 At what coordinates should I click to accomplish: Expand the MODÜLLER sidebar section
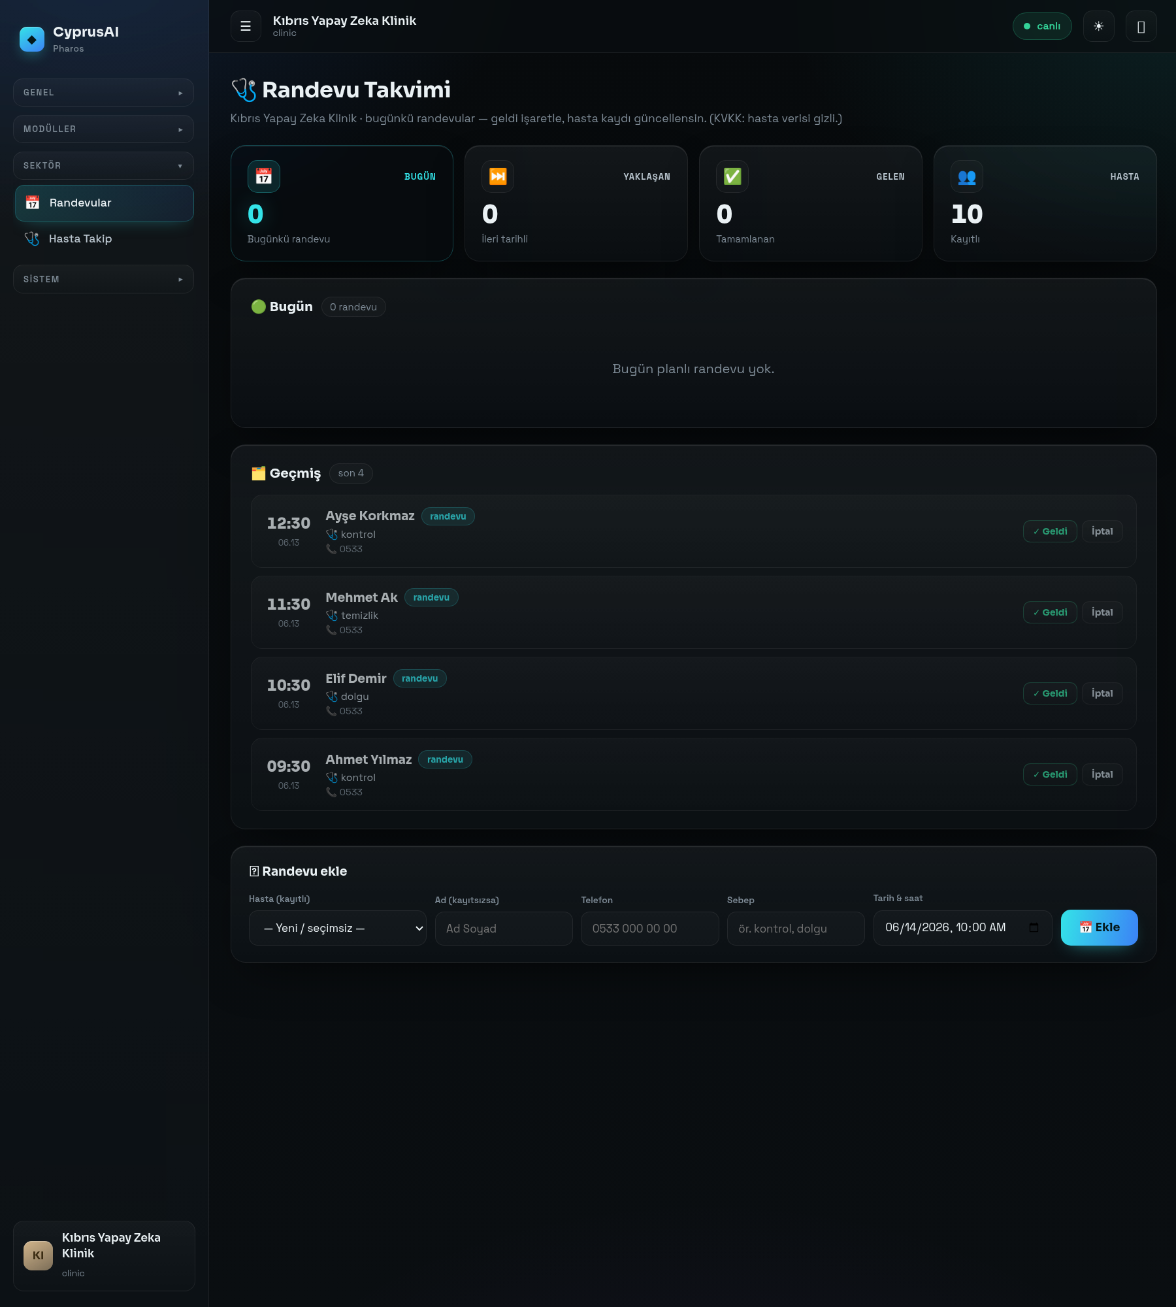tap(103, 129)
